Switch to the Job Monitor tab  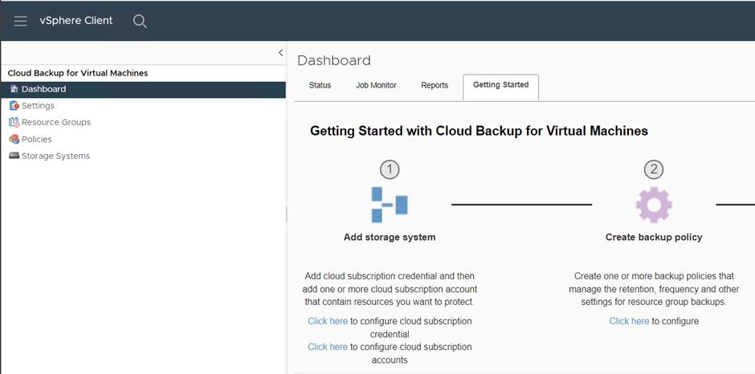pos(376,85)
